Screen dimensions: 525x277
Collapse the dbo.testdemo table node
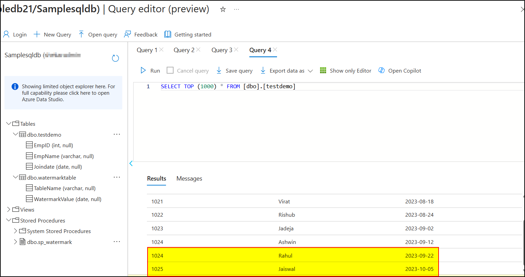point(15,134)
